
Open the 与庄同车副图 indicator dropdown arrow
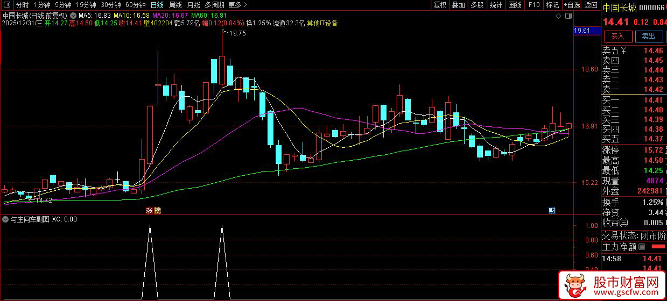(x=5, y=219)
